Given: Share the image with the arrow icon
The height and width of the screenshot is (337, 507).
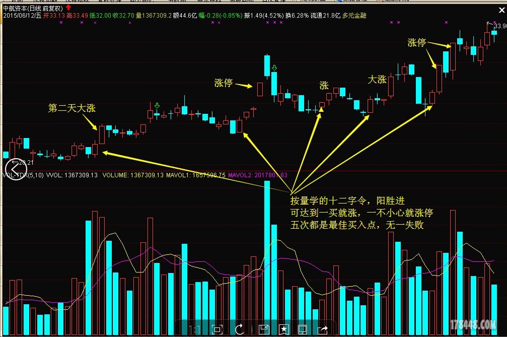Looking at the screenshot, I should [323, 329].
